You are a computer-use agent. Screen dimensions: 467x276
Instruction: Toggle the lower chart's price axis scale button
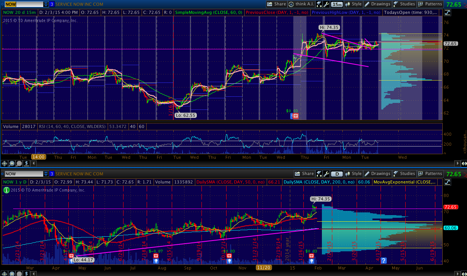click(x=447, y=182)
